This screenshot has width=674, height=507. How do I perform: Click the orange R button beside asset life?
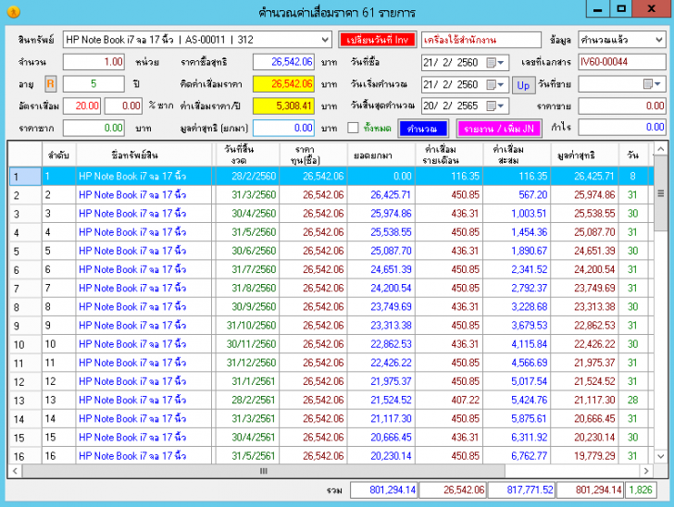pyautogui.click(x=50, y=84)
